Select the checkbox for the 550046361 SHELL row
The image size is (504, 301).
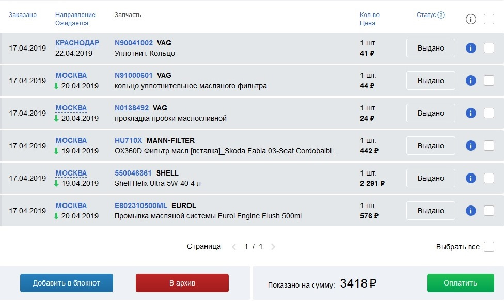[x=489, y=178]
